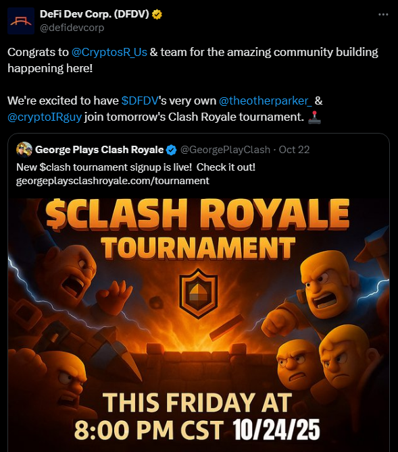Open George Plays Clash Royale's avatar

pos(24,150)
